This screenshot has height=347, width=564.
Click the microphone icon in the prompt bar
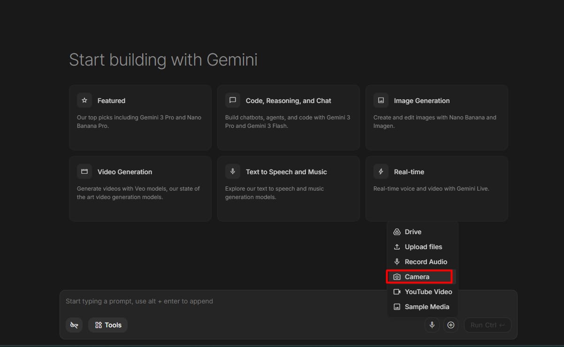[432, 325]
